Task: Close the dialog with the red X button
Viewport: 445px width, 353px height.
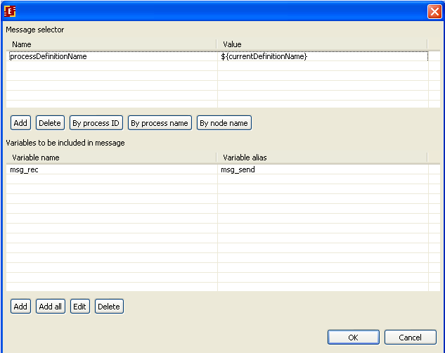Action: pos(434,11)
